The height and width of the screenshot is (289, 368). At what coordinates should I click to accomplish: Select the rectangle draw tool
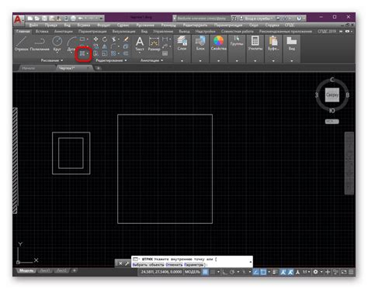tap(82, 40)
